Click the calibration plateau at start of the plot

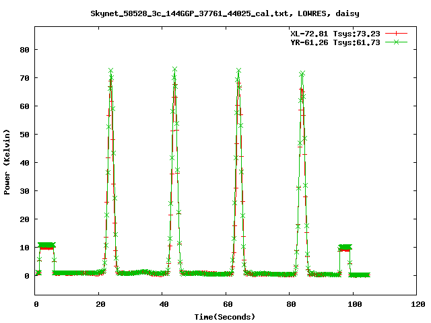point(46,246)
